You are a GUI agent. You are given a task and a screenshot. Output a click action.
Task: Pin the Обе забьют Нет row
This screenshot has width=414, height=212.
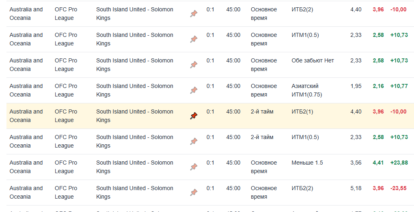pos(194,65)
